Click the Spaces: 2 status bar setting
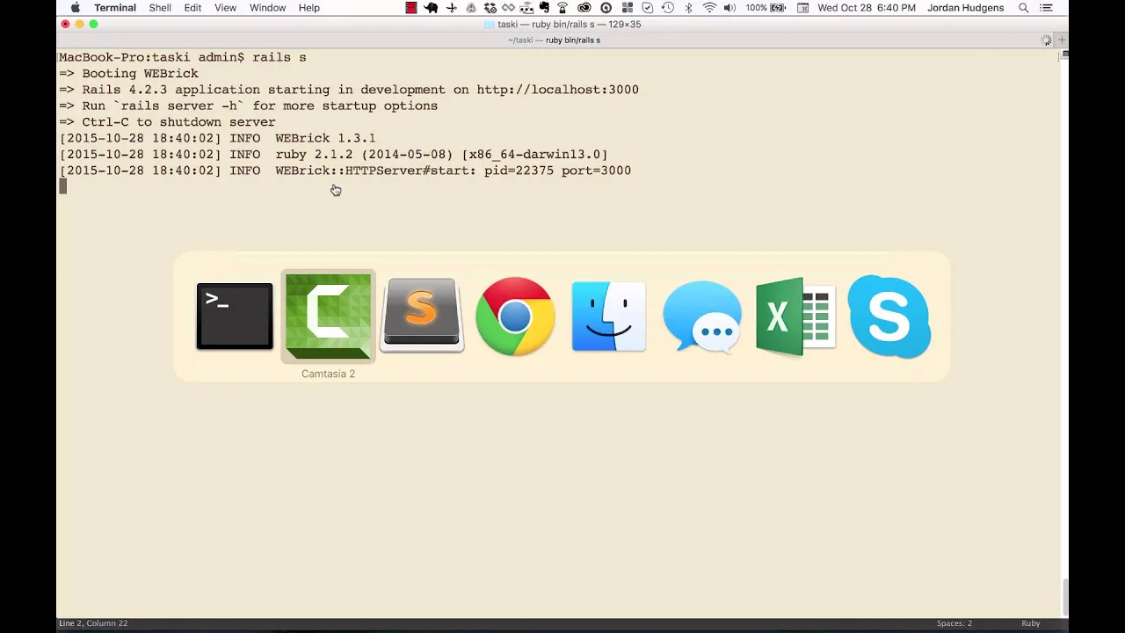The image size is (1125, 633). click(x=954, y=623)
